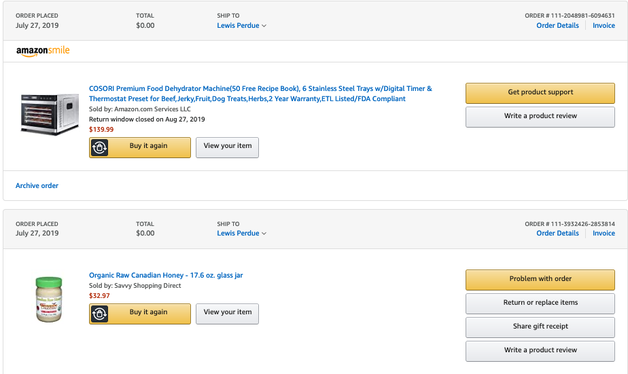This screenshot has width=628, height=374.
Task: Open the COSORI Premium Food Dehydrator title link
Action: [260, 94]
